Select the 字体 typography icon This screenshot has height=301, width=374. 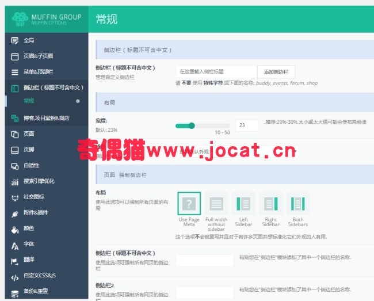[x=15, y=245]
